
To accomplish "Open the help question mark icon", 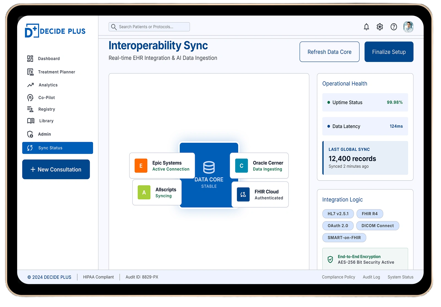I will [394, 27].
